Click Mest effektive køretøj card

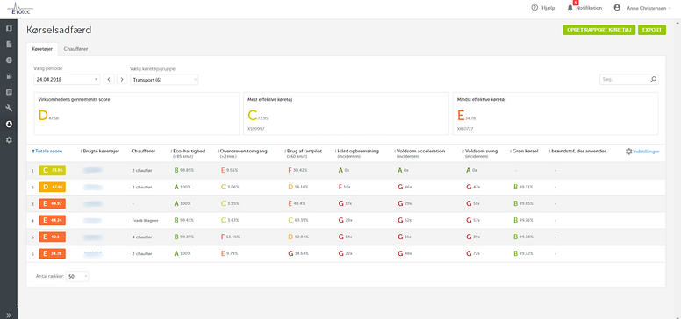tap(346, 114)
